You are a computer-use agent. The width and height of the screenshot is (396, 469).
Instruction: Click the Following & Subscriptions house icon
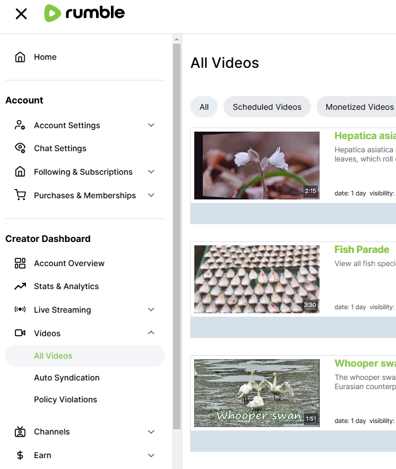pyautogui.click(x=20, y=172)
